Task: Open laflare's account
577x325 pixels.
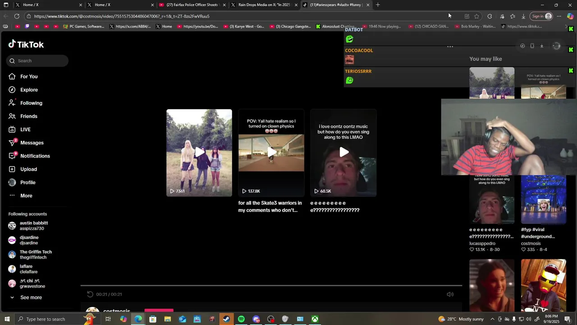Action: [x=23, y=269]
